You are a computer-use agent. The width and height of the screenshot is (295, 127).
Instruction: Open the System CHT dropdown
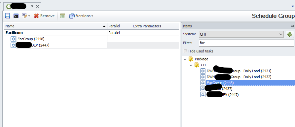tap(241, 34)
